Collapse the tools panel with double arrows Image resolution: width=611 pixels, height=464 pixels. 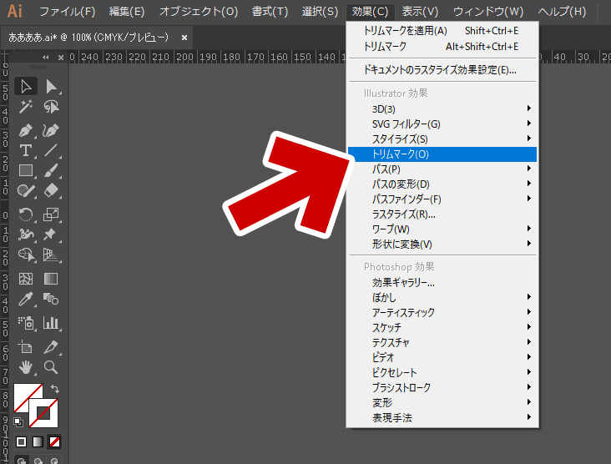pos(46,58)
